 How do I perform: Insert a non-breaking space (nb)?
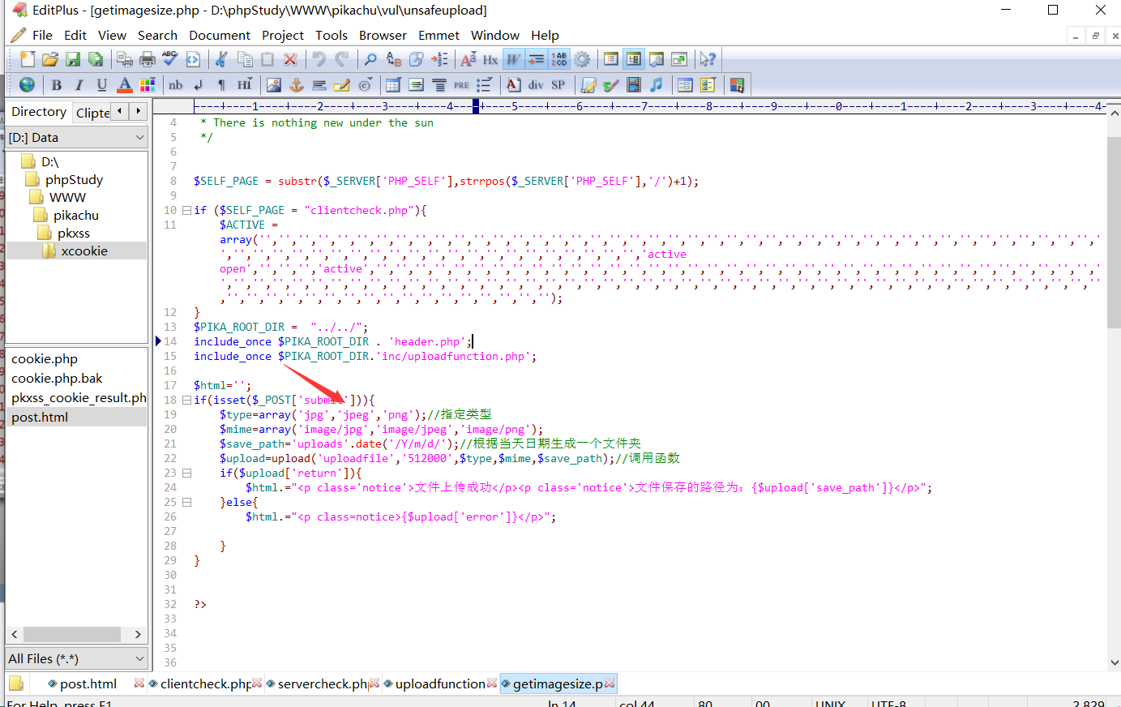[176, 84]
